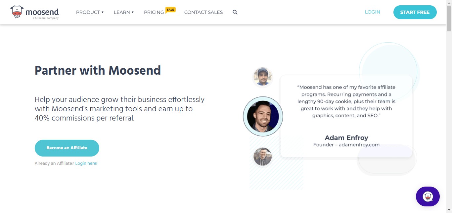Open the search magnifier icon
452x213 pixels.
235,12
